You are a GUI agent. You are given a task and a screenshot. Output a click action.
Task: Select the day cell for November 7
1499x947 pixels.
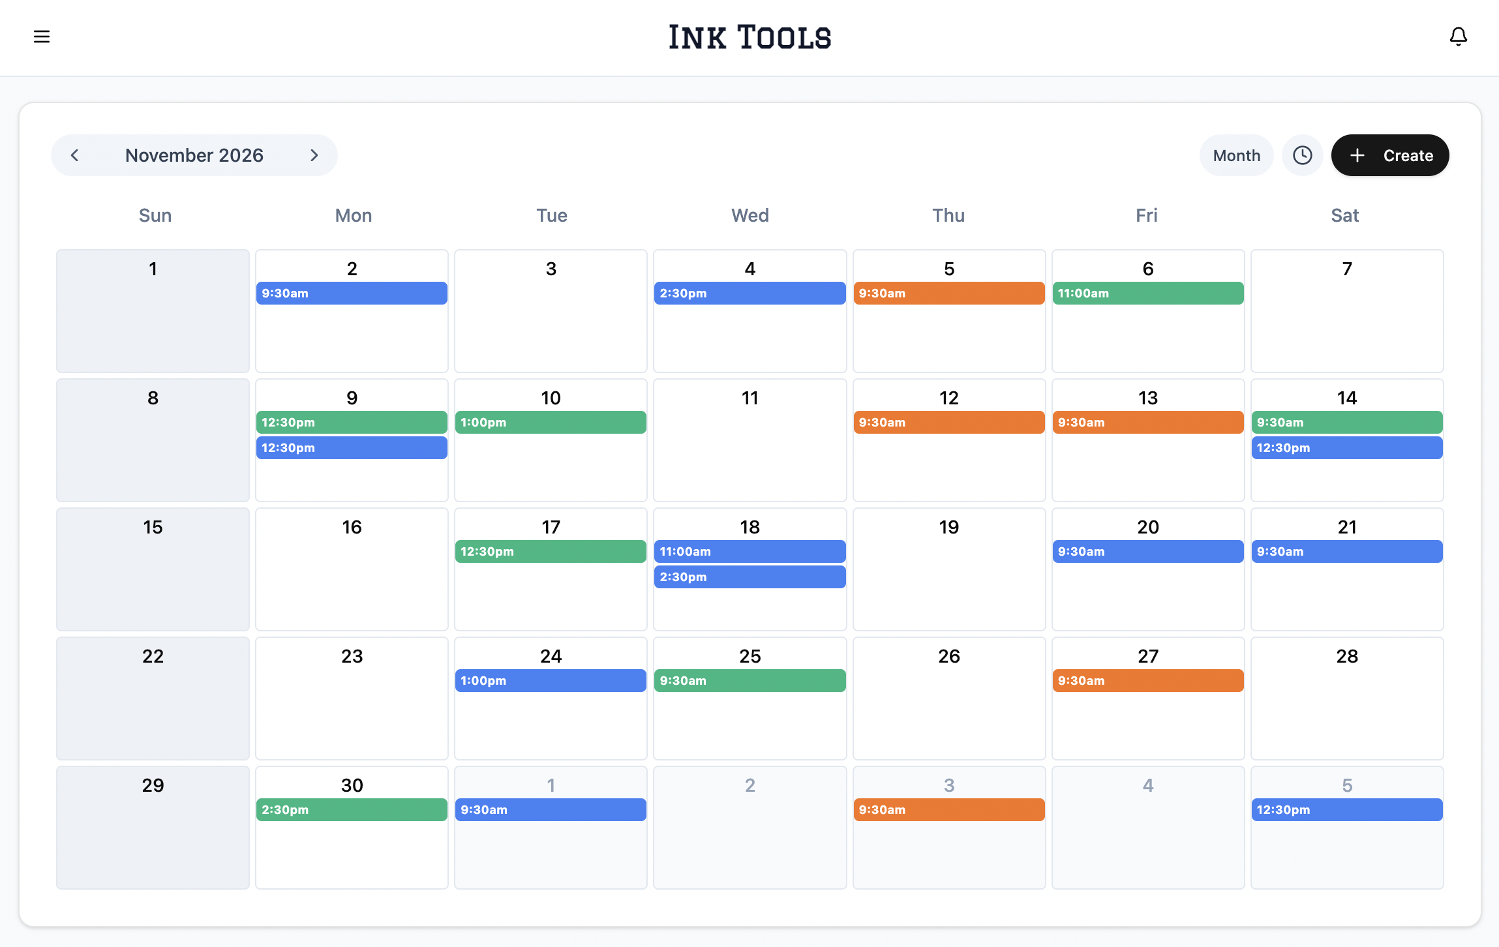pos(1347,311)
